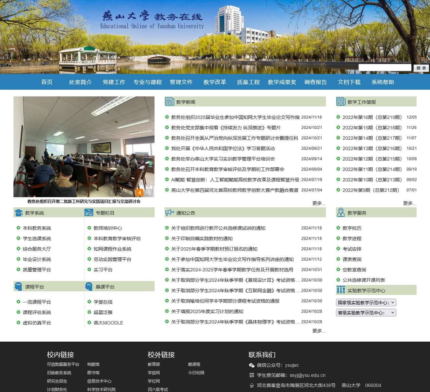Viewport: 430px width, 392px height.
Task: Click the 专题栏目 panel icon
Action: [x=89, y=212]
